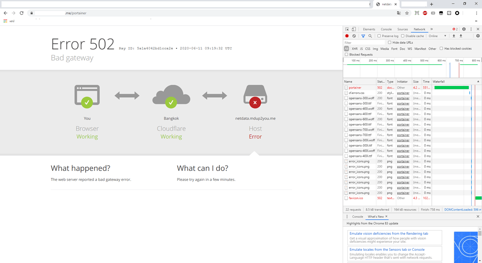Enable the Preserve log checkbox
482x263 pixels.
tap(379, 36)
